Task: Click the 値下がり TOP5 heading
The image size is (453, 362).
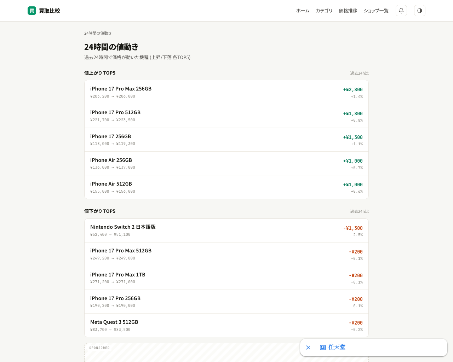Action: point(100,211)
